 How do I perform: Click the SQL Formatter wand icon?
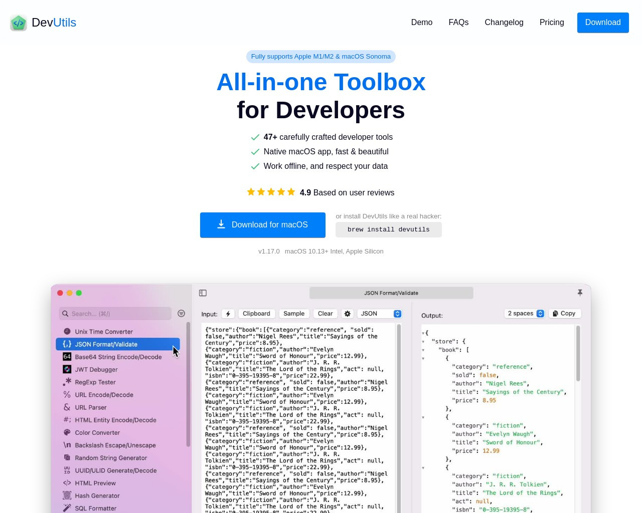(x=67, y=508)
